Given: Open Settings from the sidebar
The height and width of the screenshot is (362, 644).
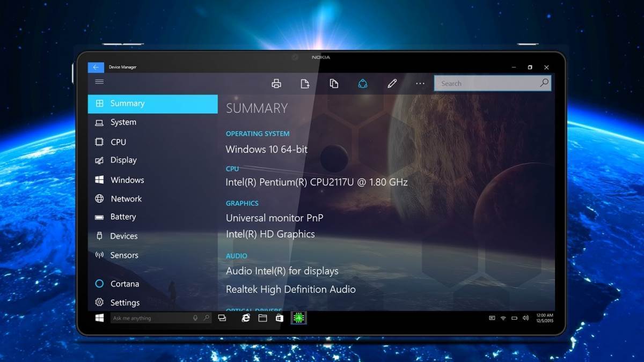Looking at the screenshot, I should [125, 302].
